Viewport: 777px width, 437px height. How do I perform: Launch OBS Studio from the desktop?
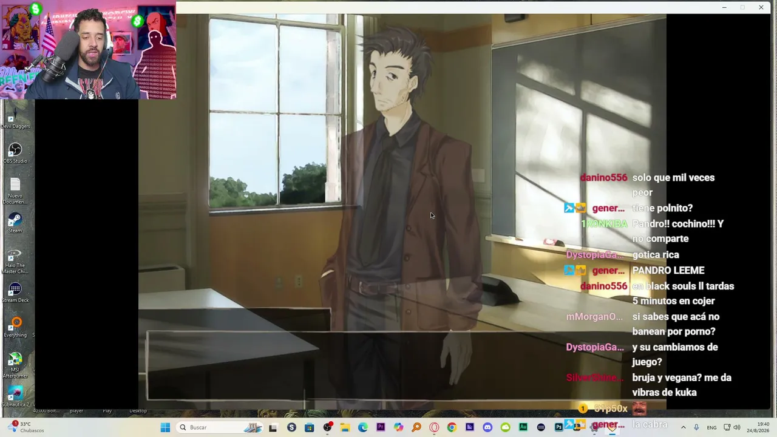[15, 153]
